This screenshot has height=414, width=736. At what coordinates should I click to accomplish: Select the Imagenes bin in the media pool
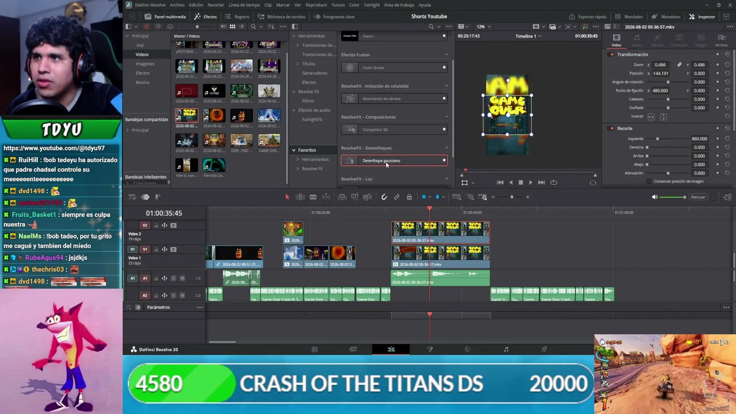145,64
